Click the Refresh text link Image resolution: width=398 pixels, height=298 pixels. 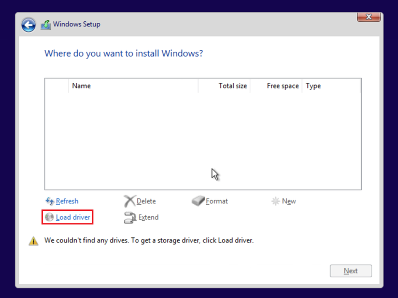coord(67,201)
